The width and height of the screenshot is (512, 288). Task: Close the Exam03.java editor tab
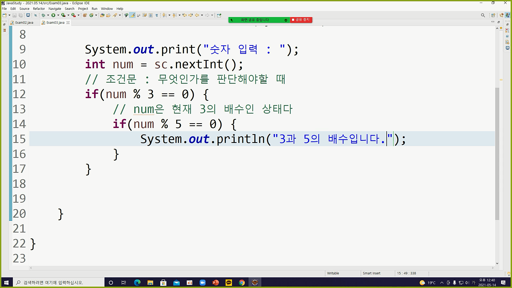point(68,23)
